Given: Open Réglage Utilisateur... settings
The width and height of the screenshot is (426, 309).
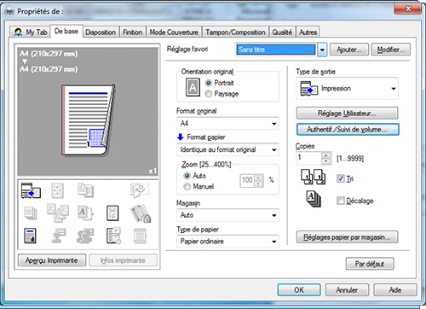Looking at the screenshot, I should pyautogui.click(x=347, y=114).
